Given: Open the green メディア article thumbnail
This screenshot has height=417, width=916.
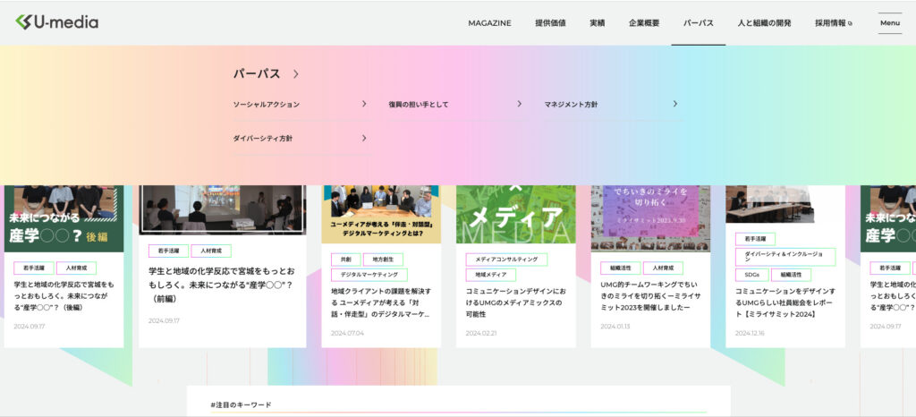Looking at the screenshot, I should pyautogui.click(x=516, y=214).
